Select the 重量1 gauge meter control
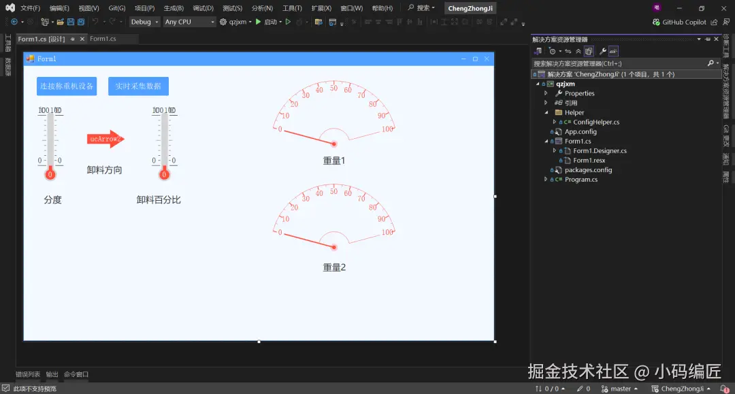735x394 pixels. pyautogui.click(x=333, y=115)
